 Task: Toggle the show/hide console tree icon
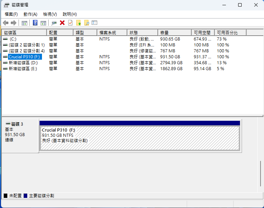pos(24,23)
